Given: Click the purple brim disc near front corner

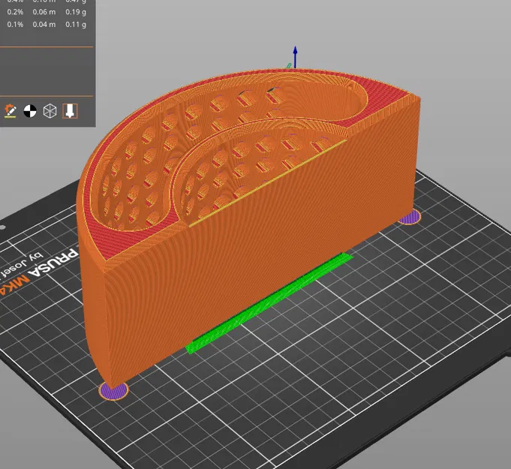Looking at the screenshot, I should pos(114,391).
